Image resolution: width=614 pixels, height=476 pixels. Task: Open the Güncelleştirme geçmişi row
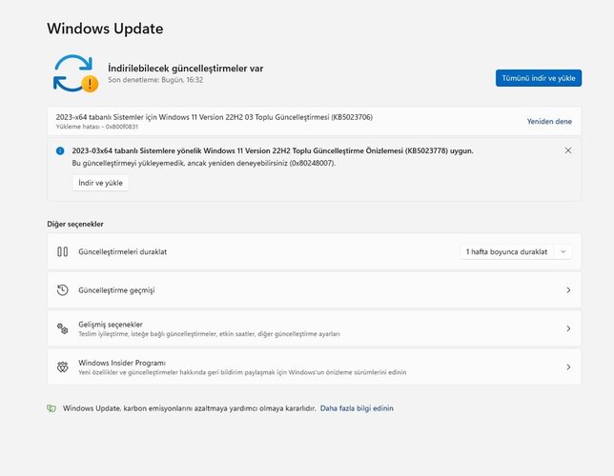(x=314, y=290)
